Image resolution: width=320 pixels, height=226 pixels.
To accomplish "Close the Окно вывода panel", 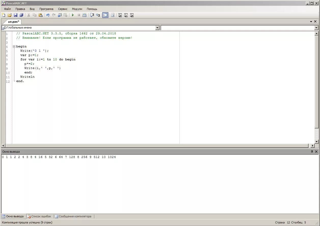I will coord(316,151).
